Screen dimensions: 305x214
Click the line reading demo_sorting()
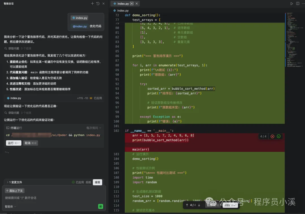click(x=145, y=159)
